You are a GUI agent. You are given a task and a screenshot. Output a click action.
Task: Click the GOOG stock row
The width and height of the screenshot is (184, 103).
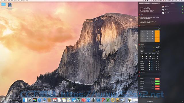pos(150,89)
